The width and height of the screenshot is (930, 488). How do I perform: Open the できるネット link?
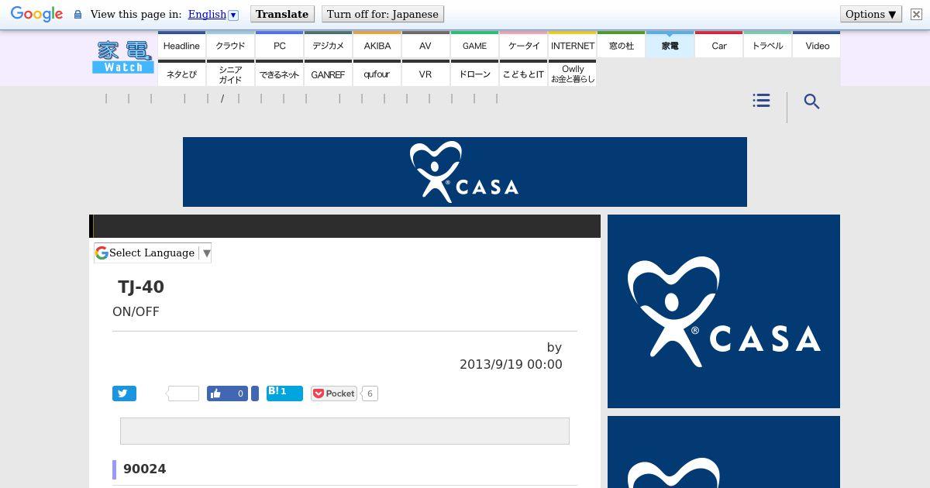(x=279, y=74)
